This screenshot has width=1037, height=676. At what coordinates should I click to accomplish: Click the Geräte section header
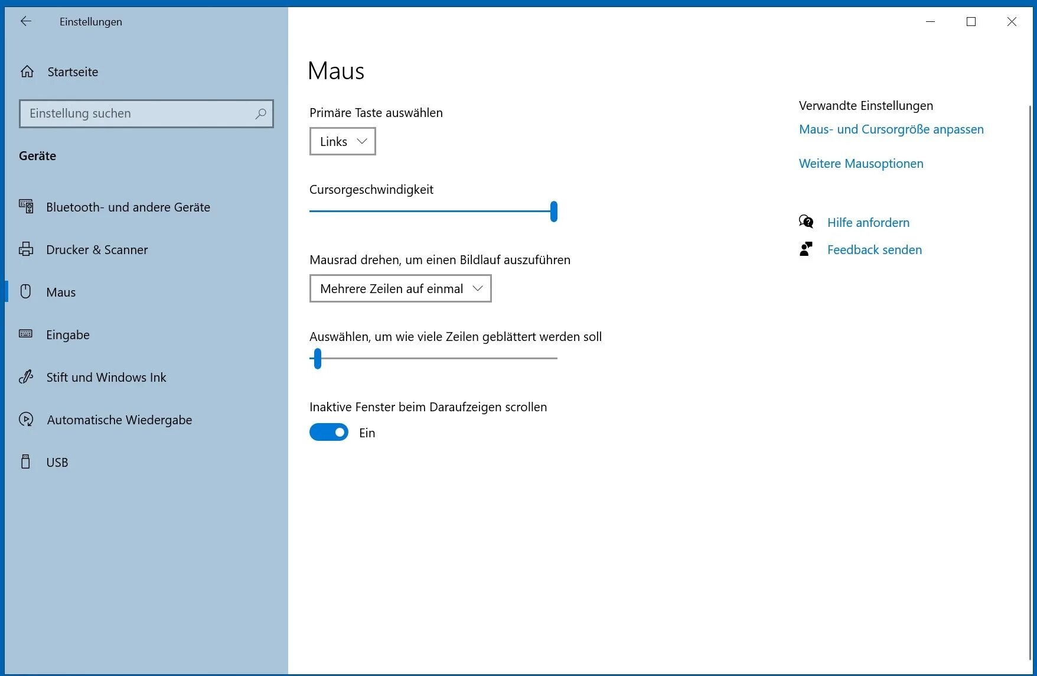pos(37,155)
